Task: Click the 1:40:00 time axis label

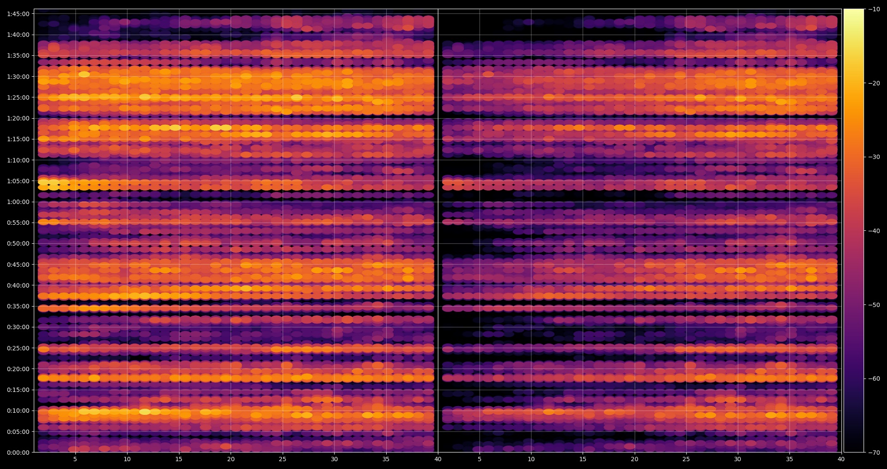Action: pos(18,35)
